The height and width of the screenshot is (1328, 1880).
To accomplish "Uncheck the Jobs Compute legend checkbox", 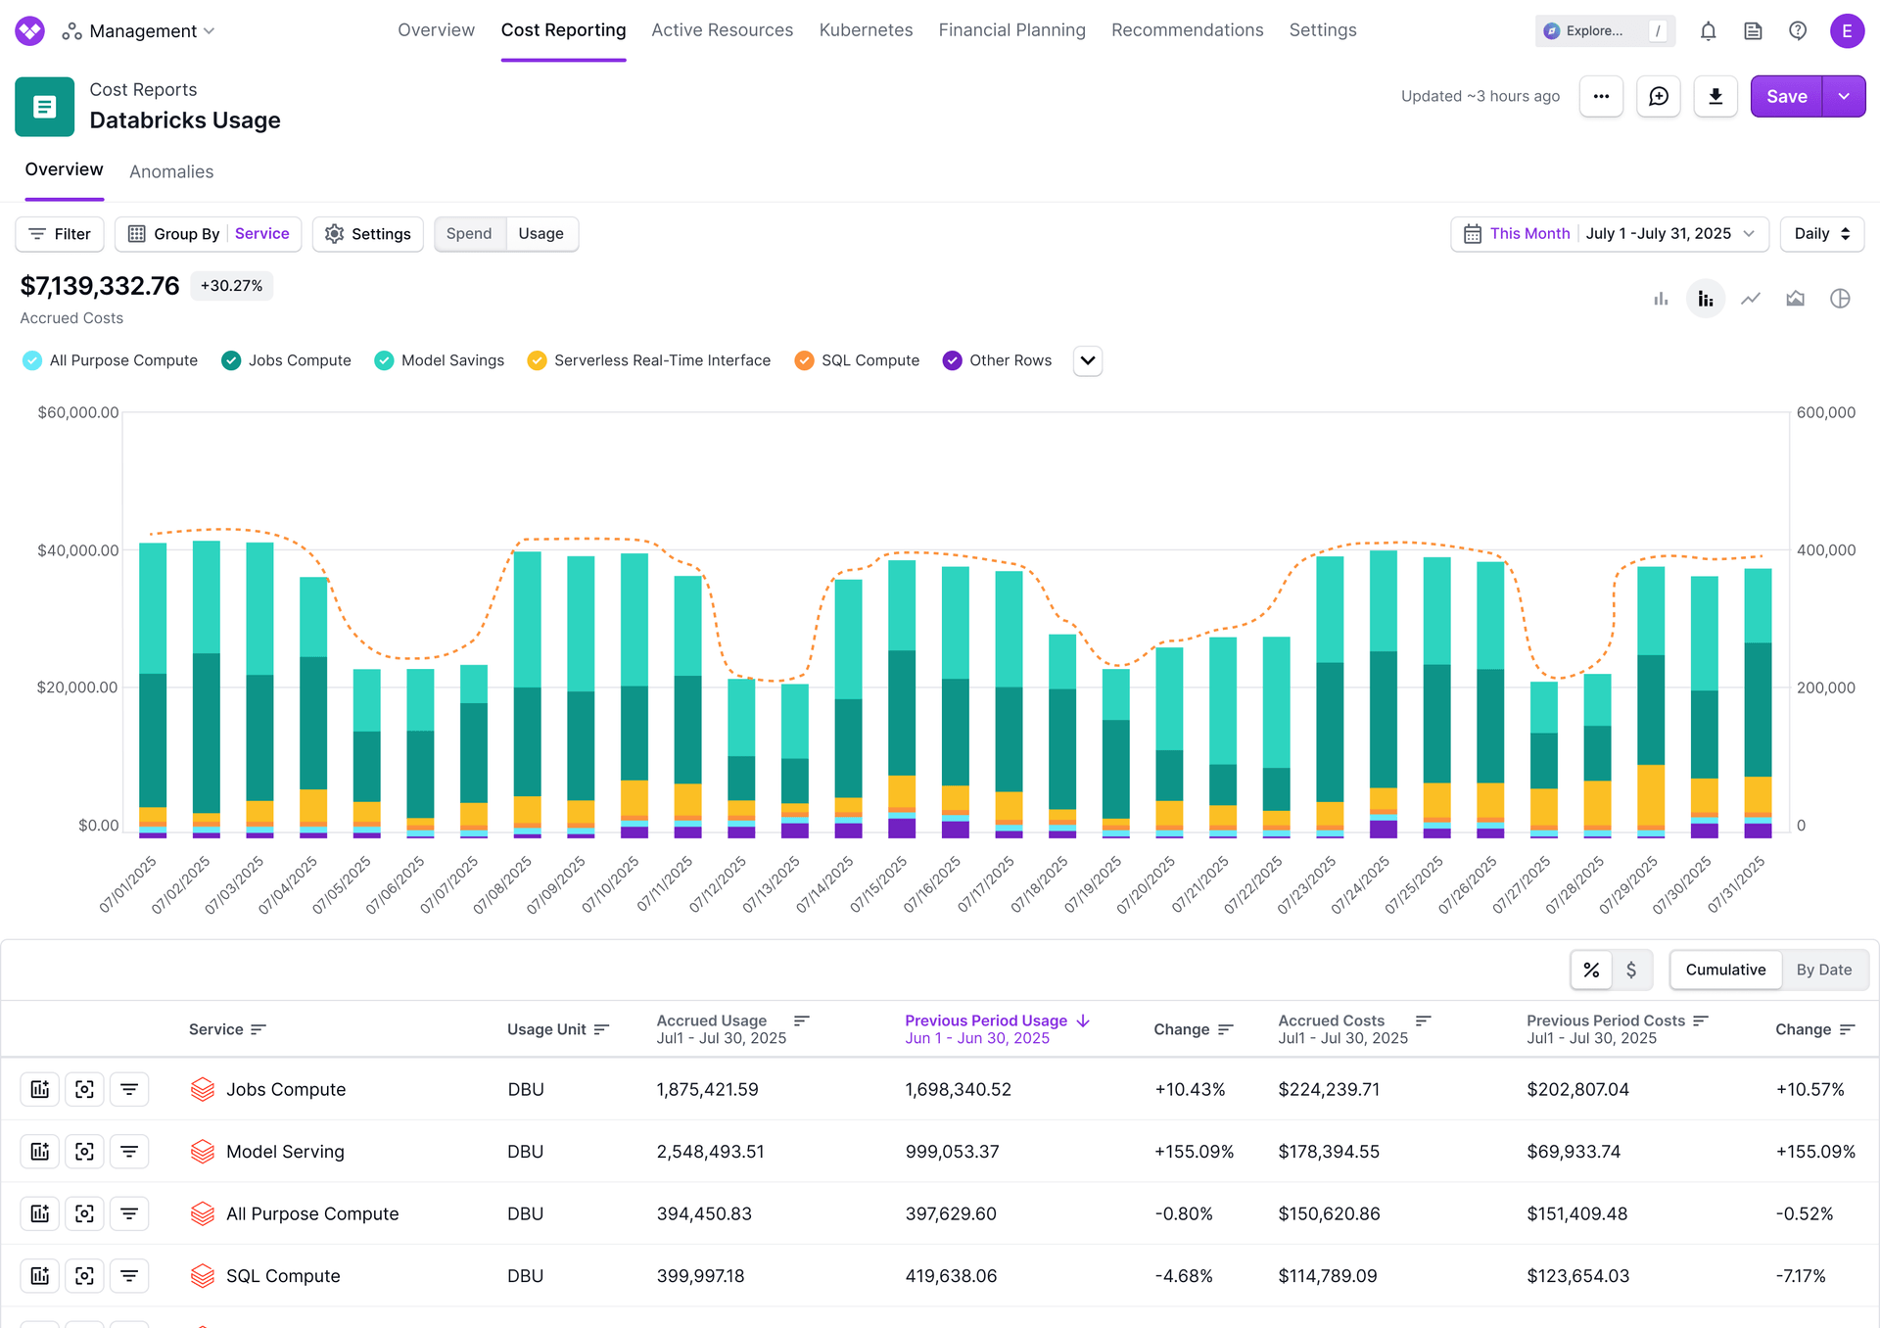I will pyautogui.click(x=231, y=360).
